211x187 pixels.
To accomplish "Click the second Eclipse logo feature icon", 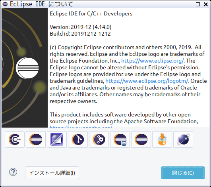I will (36, 139).
